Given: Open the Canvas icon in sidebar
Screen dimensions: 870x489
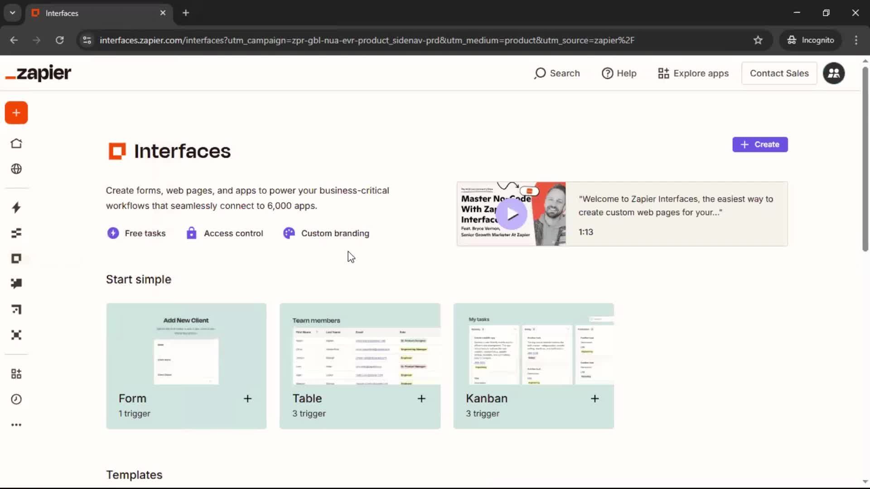Looking at the screenshot, I should 16,309.
